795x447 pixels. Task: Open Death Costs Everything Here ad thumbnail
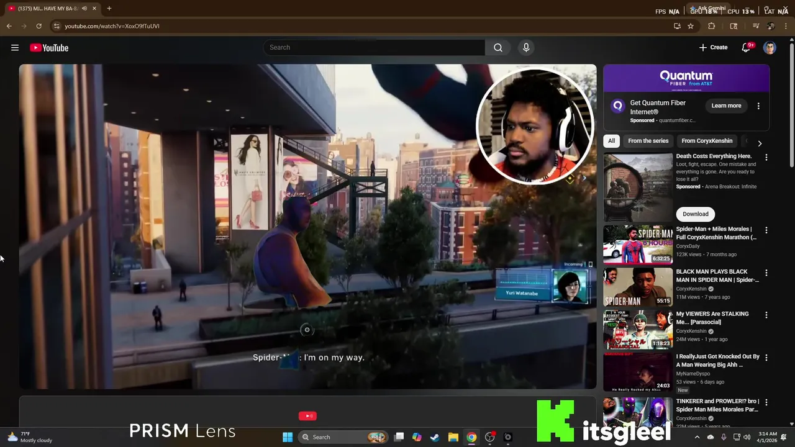click(638, 187)
